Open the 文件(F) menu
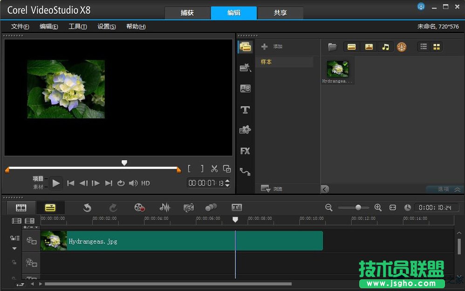The height and width of the screenshot is (291, 465). [x=20, y=27]
